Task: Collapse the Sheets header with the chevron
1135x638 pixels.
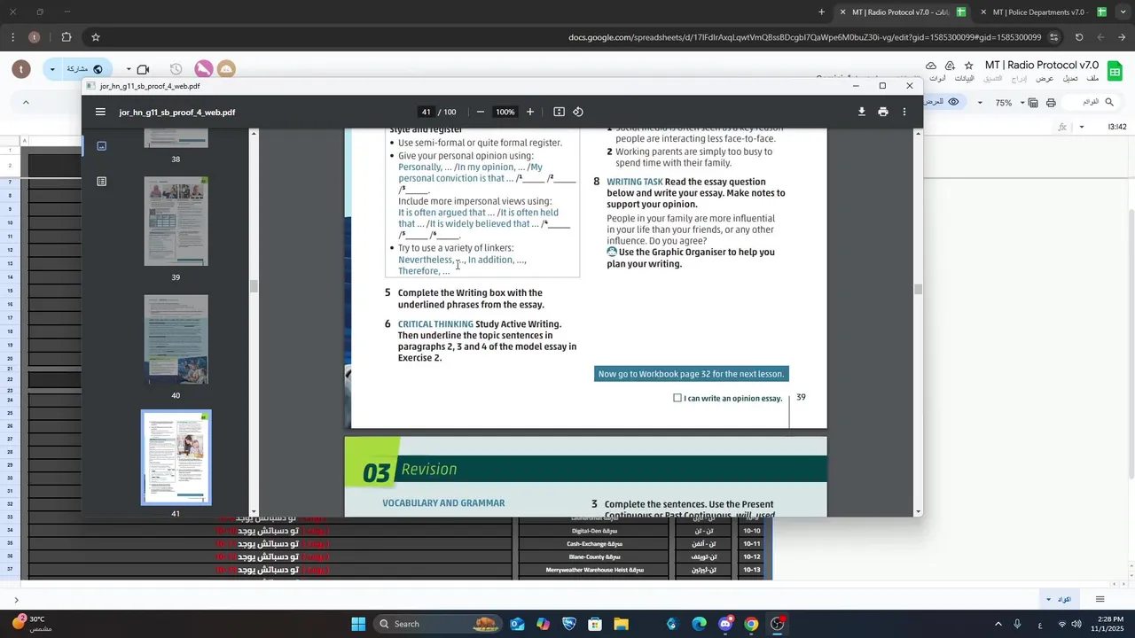Action: tap(26, 103)
